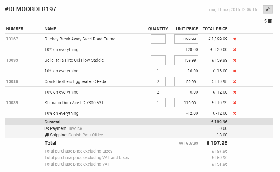280x172 pixels.
Task: Click the Shimano Dura-Ace FC-7800 53T name
Action: pyautogui.click(x=74, y=103)
